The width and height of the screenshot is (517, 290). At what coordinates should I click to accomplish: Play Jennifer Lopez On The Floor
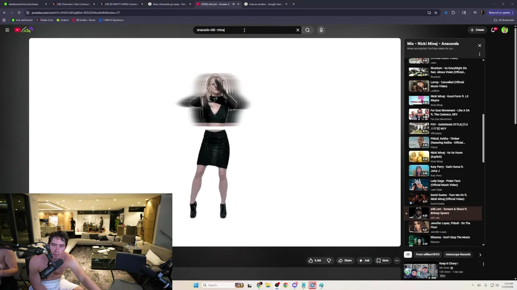click(x=443, y=227)
